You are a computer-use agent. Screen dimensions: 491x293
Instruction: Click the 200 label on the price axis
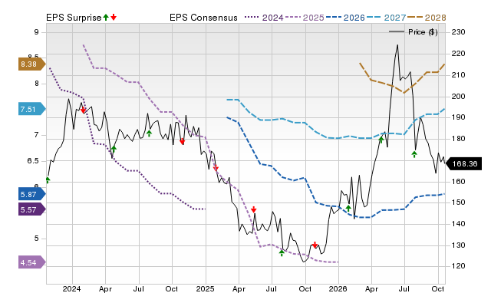click(458, 97)
